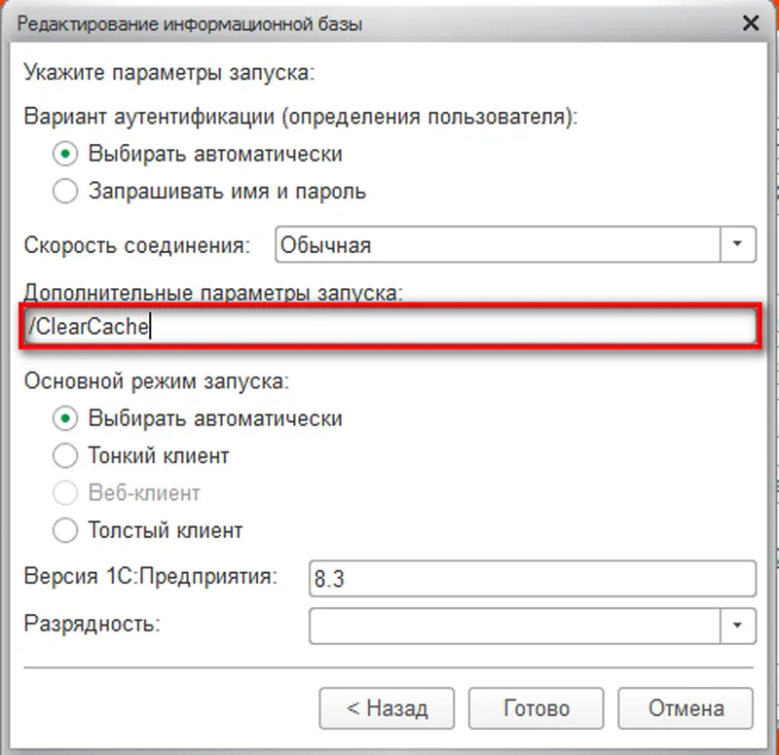Click the disabled 'Веб-клиент' option
This screenshot has height=755, width=779.
65,493
